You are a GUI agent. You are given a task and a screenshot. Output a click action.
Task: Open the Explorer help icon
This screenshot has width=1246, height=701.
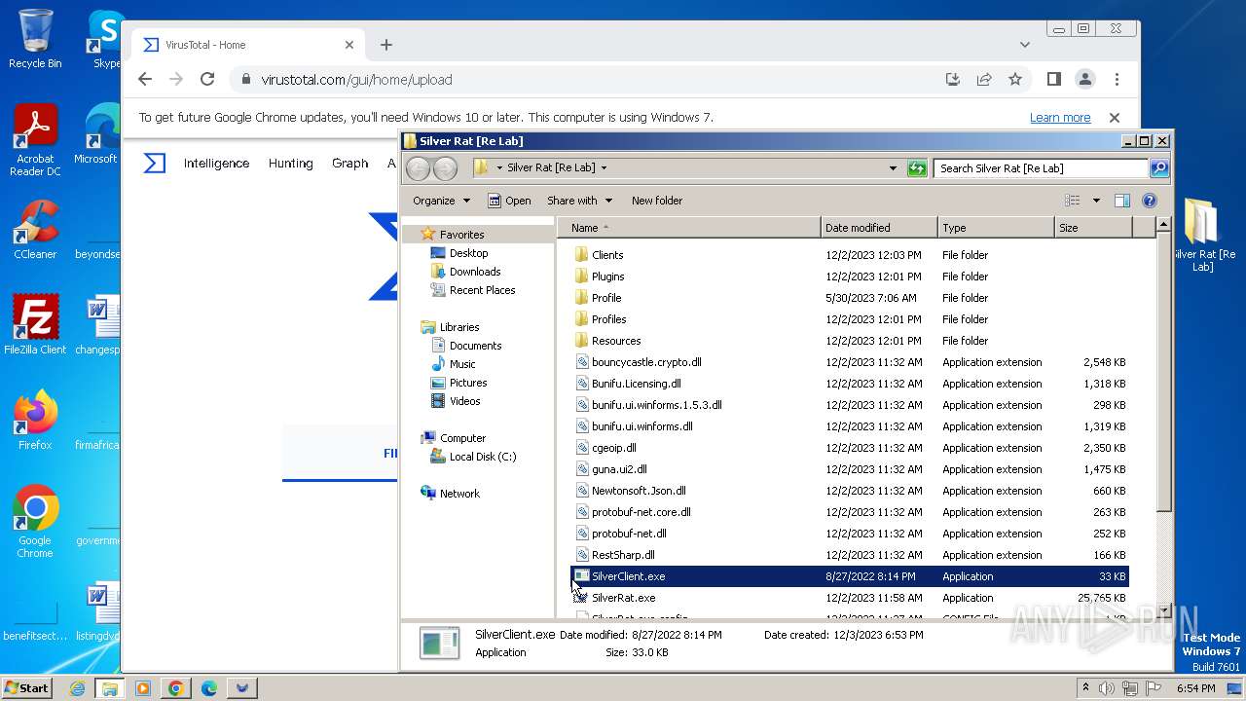[x=1149, y=201]
